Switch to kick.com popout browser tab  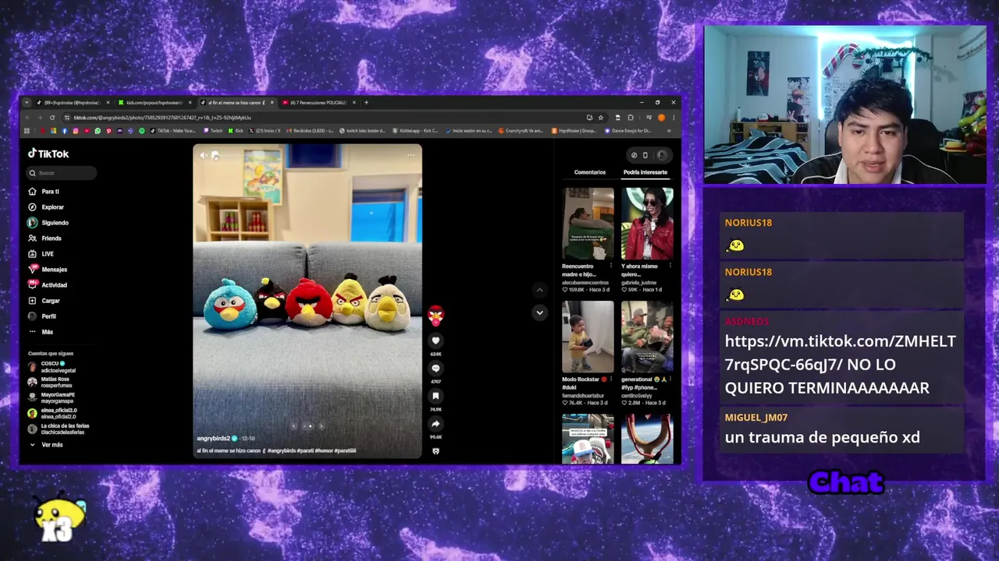(154, 102)
